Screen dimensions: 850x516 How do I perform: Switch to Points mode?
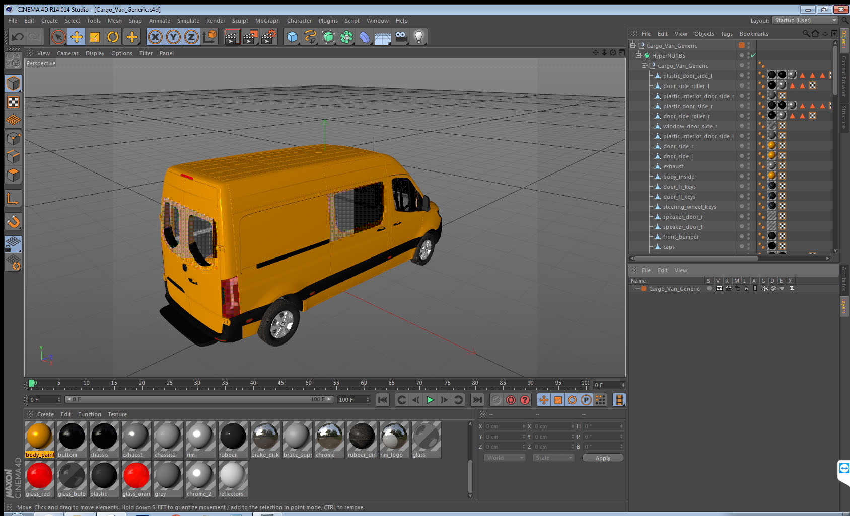[x=13, y=139]
